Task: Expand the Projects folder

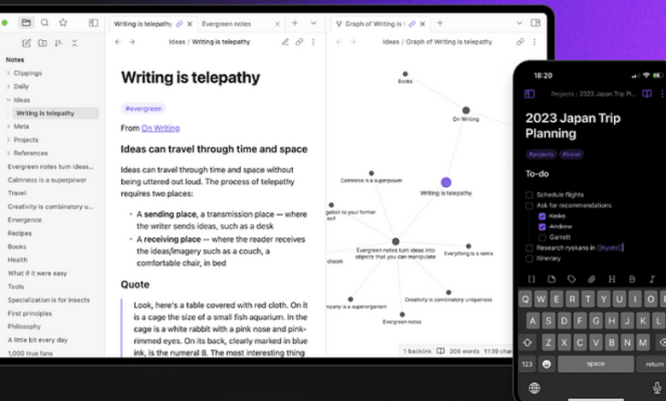Action: click(x=9, y=140)
